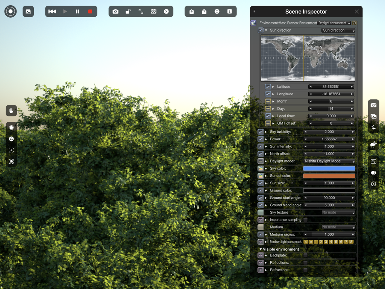The width and height of the screenshot is (385, 289).
Task: Collapse the Visible environment section
Action: (261, 249)
